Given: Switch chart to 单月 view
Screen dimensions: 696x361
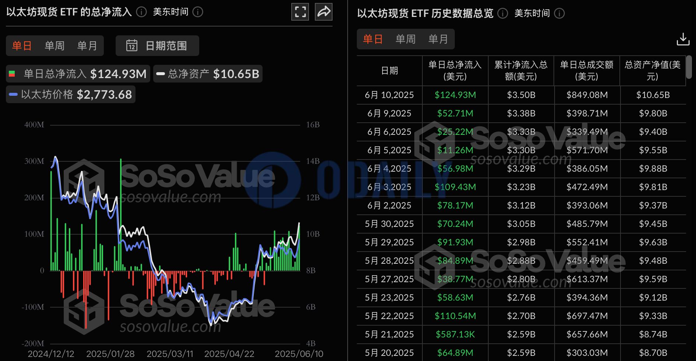Looking at the screenshot, I should 87,46.
